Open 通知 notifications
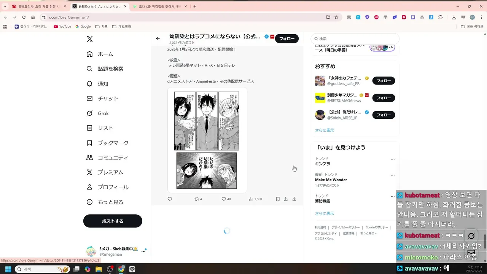The height and width of the screenshot is (274, 487). point(98,84)
